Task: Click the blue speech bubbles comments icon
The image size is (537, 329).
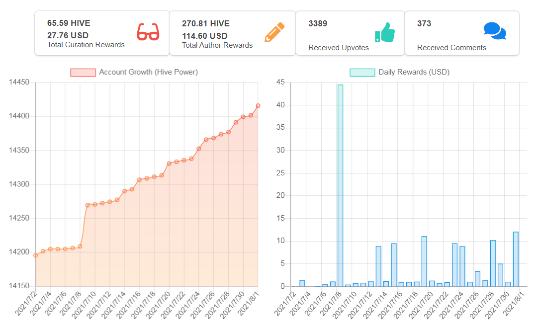Action: click(495, 31)
